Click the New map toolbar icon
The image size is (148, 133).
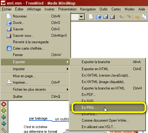[x=91, y=17]
